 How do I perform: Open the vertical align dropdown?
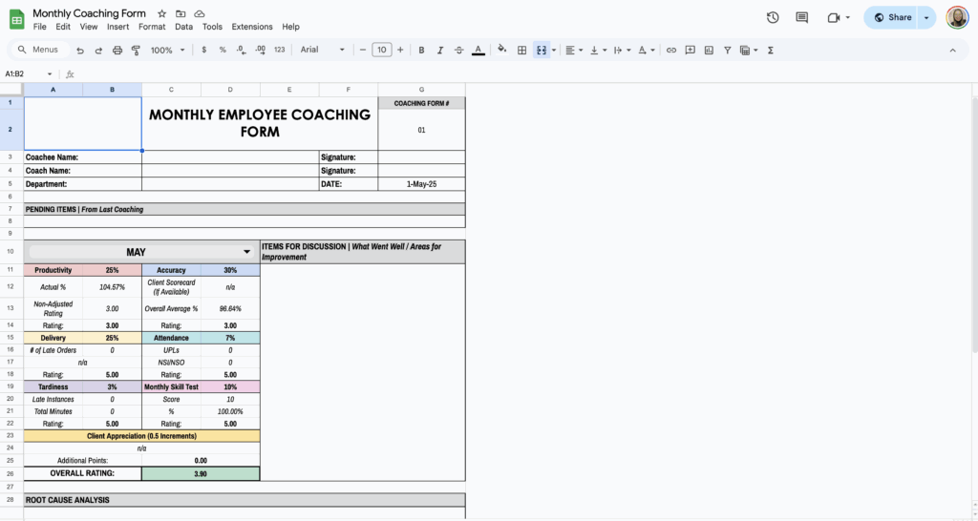pos(598,51)
